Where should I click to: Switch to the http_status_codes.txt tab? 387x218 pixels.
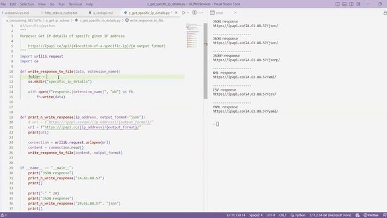pos(61,13)
